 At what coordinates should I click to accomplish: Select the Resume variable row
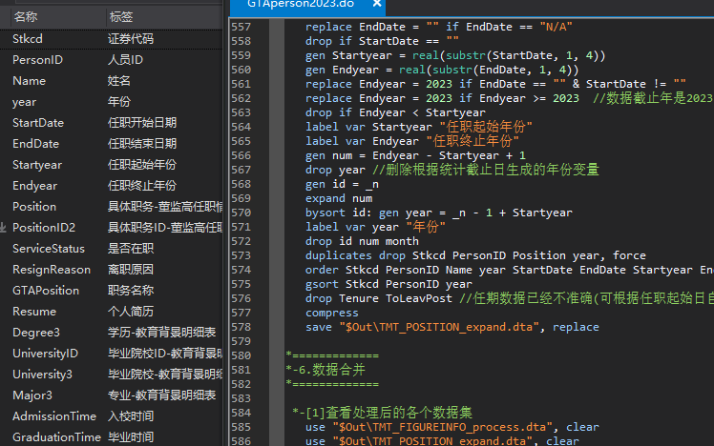click(111, 312)
